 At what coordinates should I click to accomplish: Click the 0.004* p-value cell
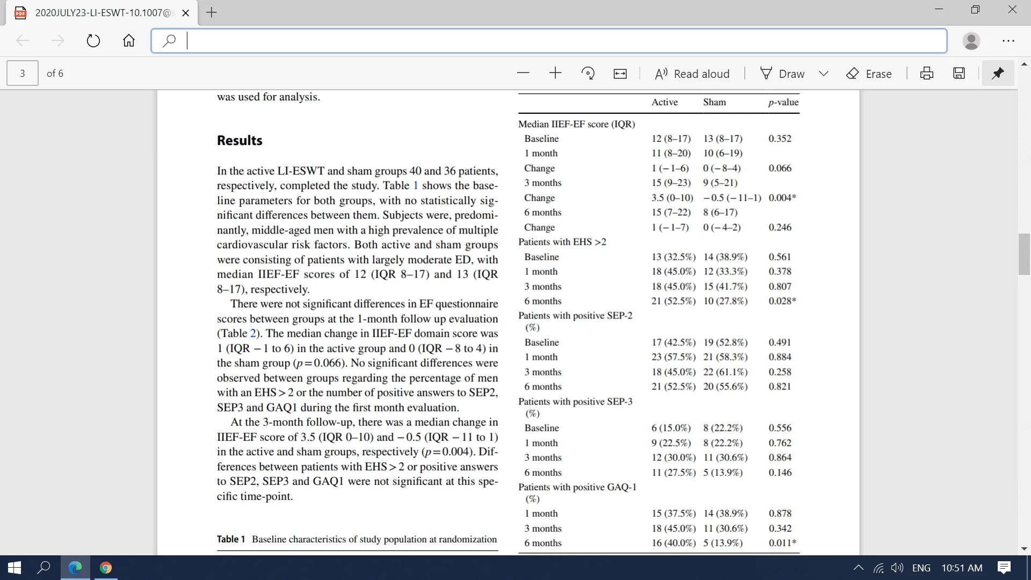point(782,198)
